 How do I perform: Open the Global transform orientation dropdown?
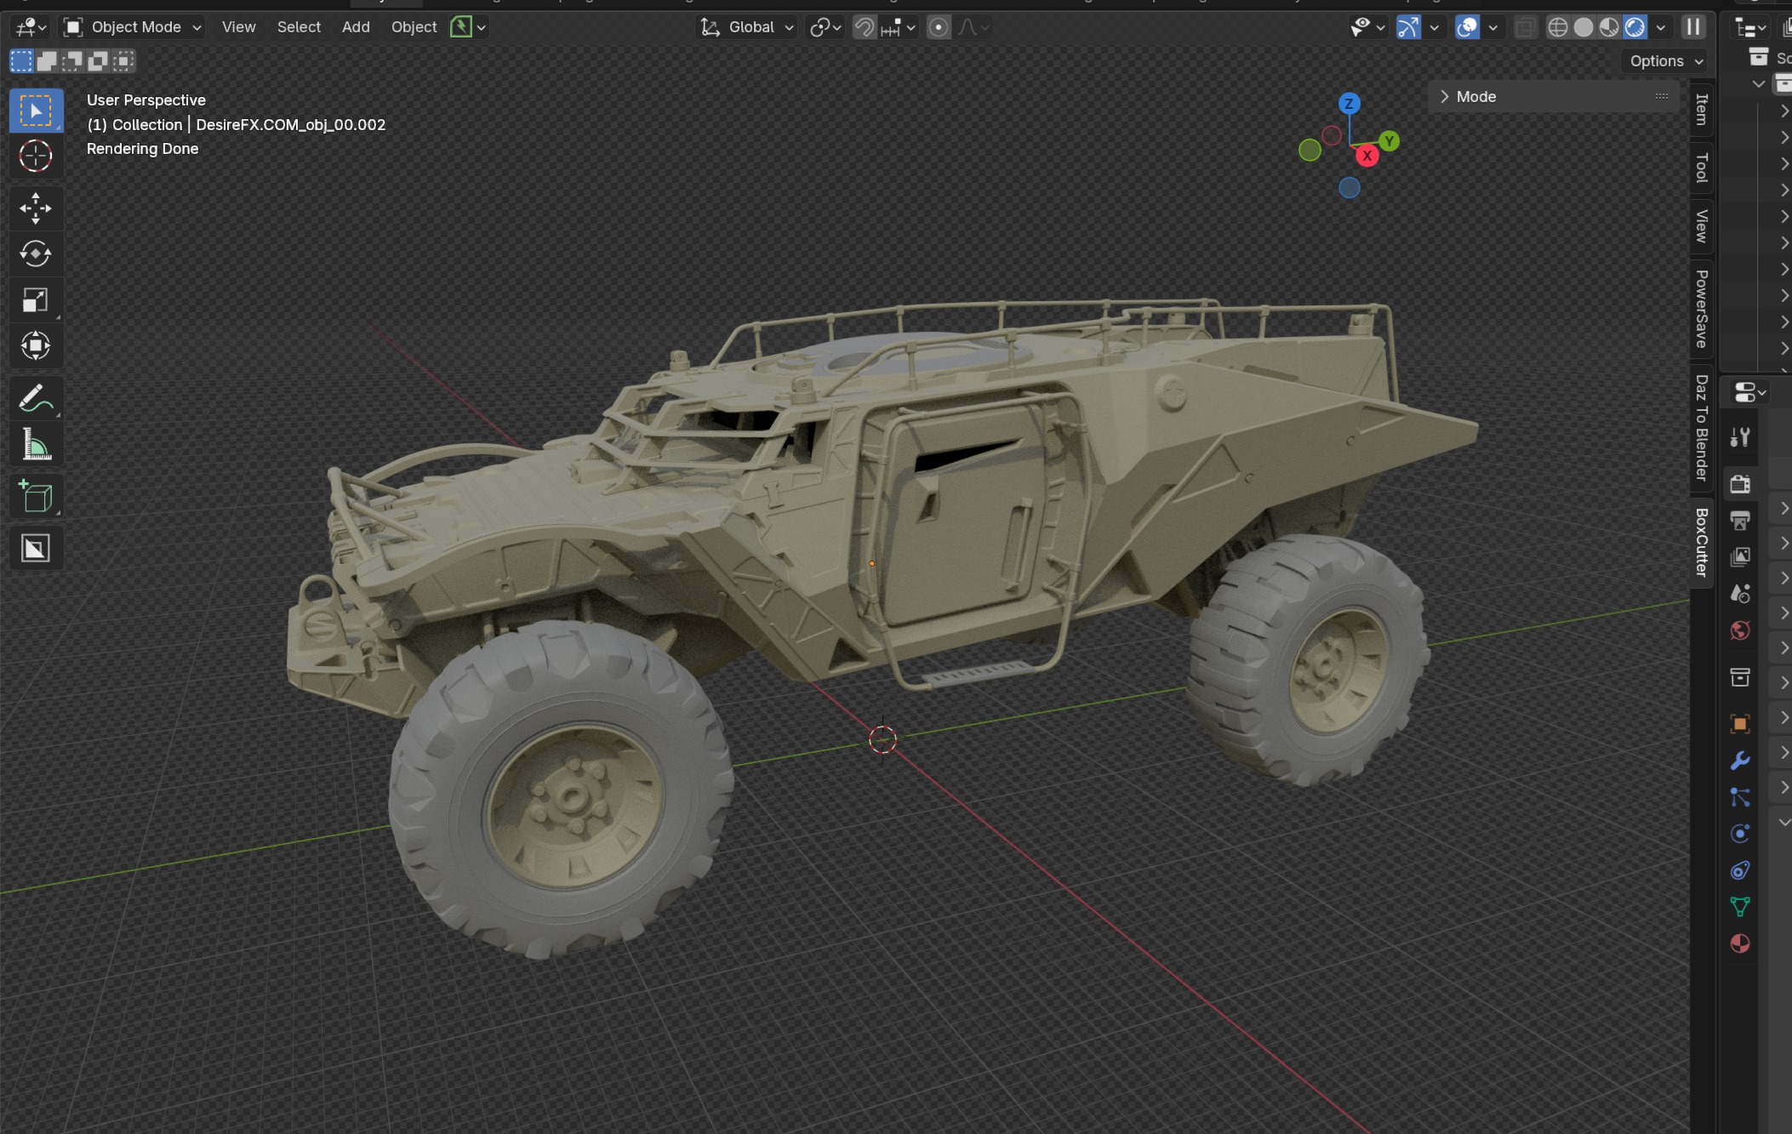click(x=746, y=27)
